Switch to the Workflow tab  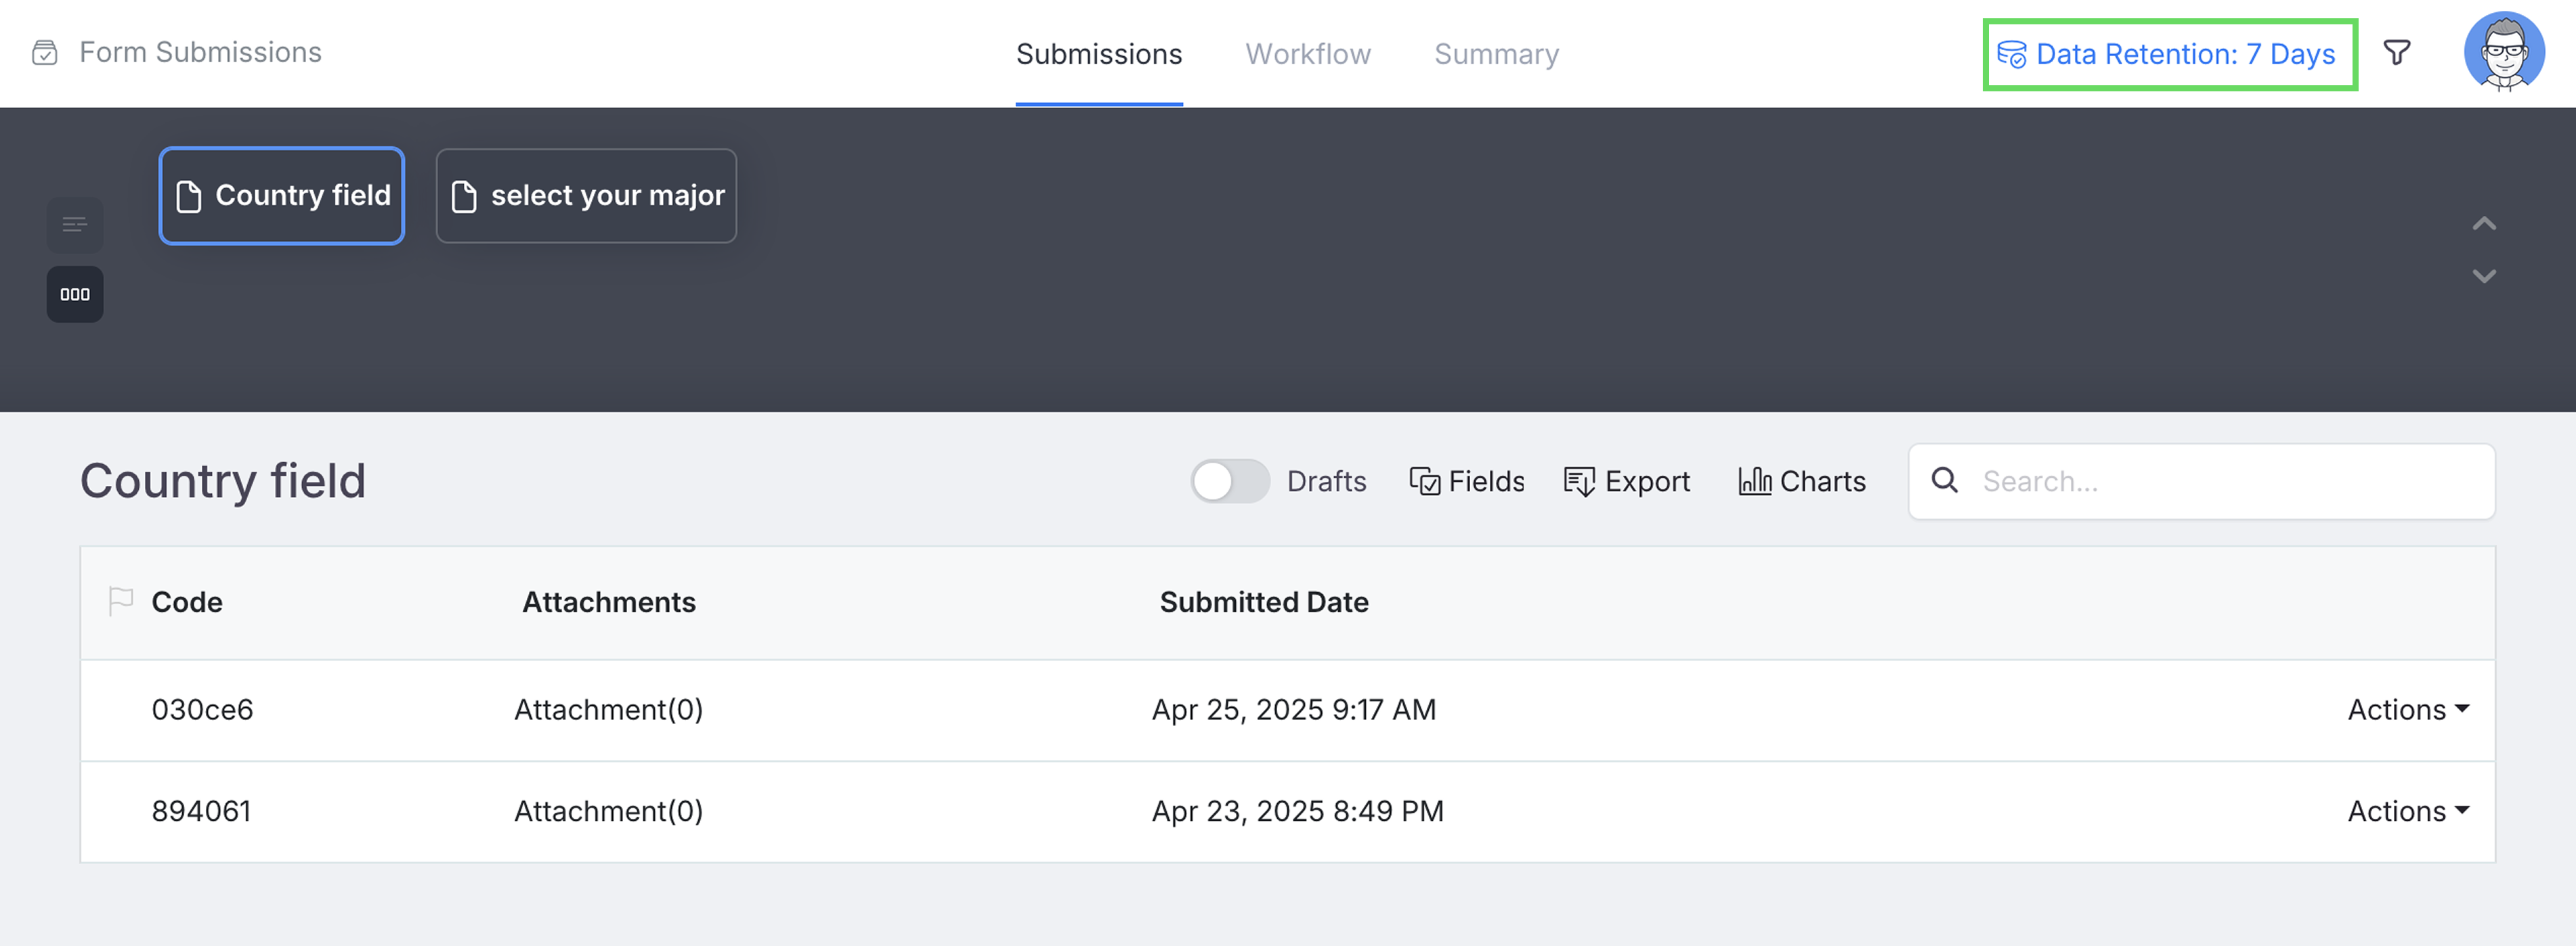coord(1307,54)
